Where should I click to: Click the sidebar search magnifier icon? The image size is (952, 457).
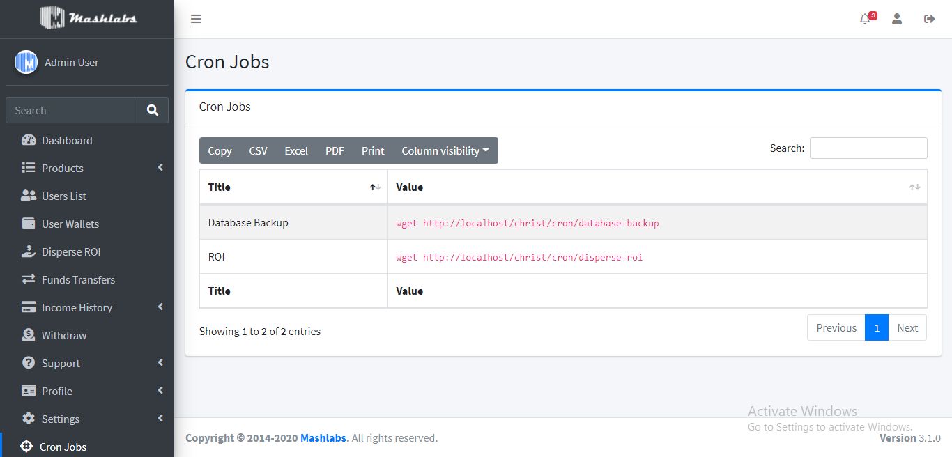click(153, 110)
